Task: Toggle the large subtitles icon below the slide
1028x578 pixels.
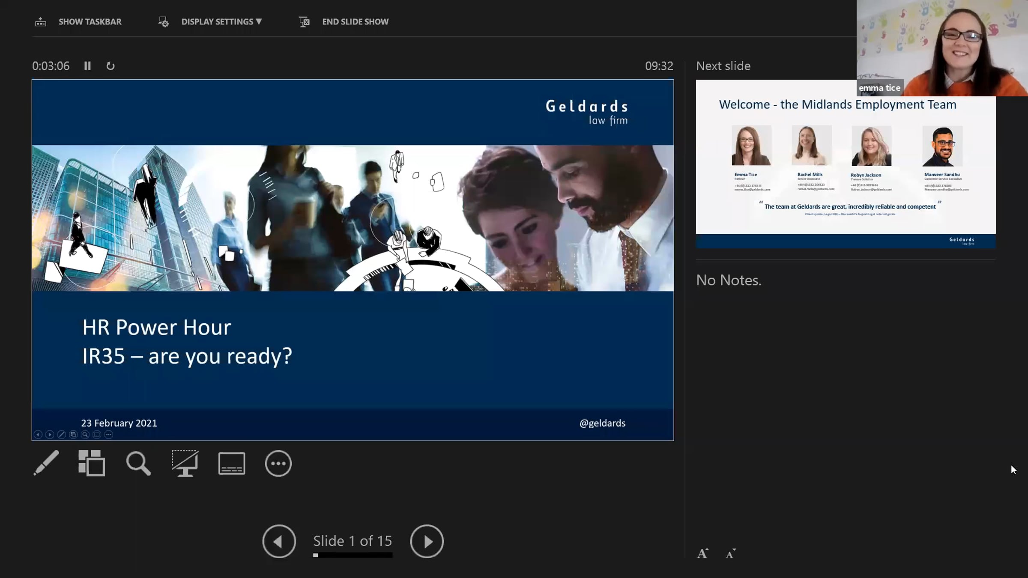Action: [232, 463]
